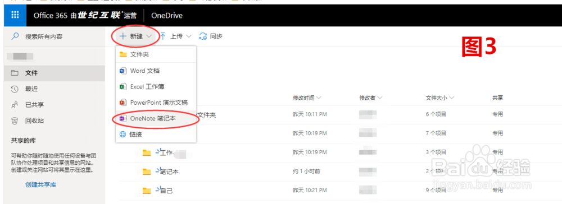Screen dimensions: 562x204
Task: Click the search magnifier icon
Action: (15, 36)
